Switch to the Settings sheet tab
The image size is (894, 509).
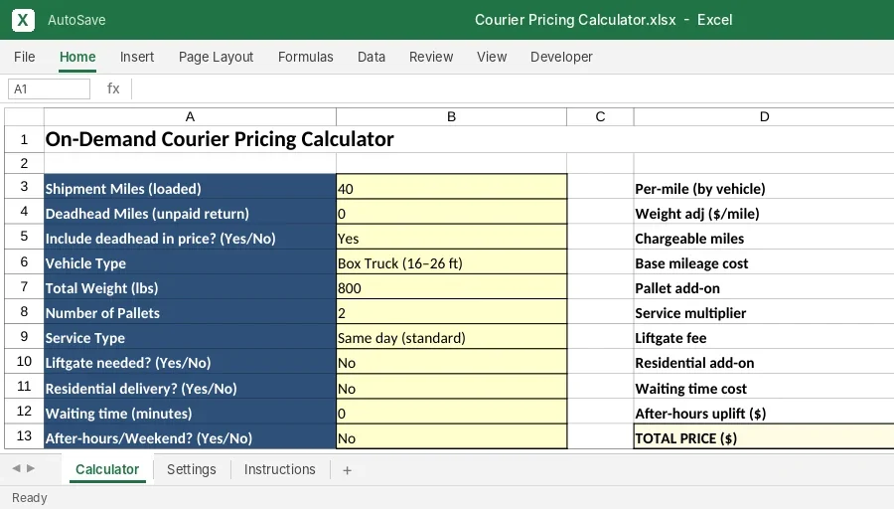(192, 469)
